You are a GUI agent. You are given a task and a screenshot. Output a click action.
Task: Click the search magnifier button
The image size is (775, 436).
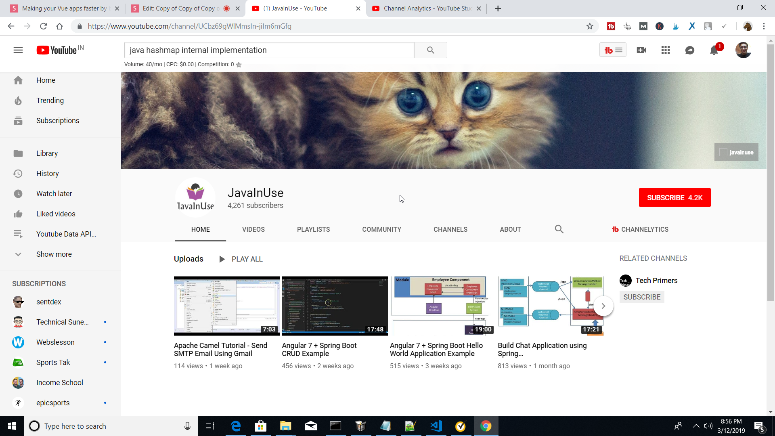(x=430, y=50)
